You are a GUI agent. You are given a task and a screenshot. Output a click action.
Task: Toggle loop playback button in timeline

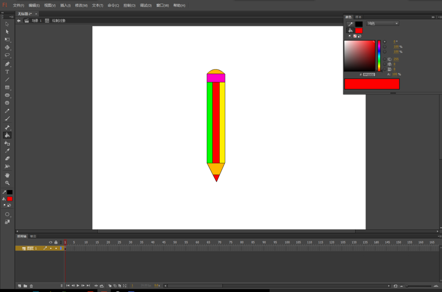pyautogui.click(x=102, y=286)
